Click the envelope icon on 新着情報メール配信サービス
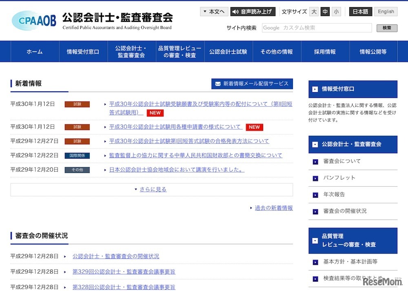The width and height of the screenshot is (408, 291). coord(218,84)
